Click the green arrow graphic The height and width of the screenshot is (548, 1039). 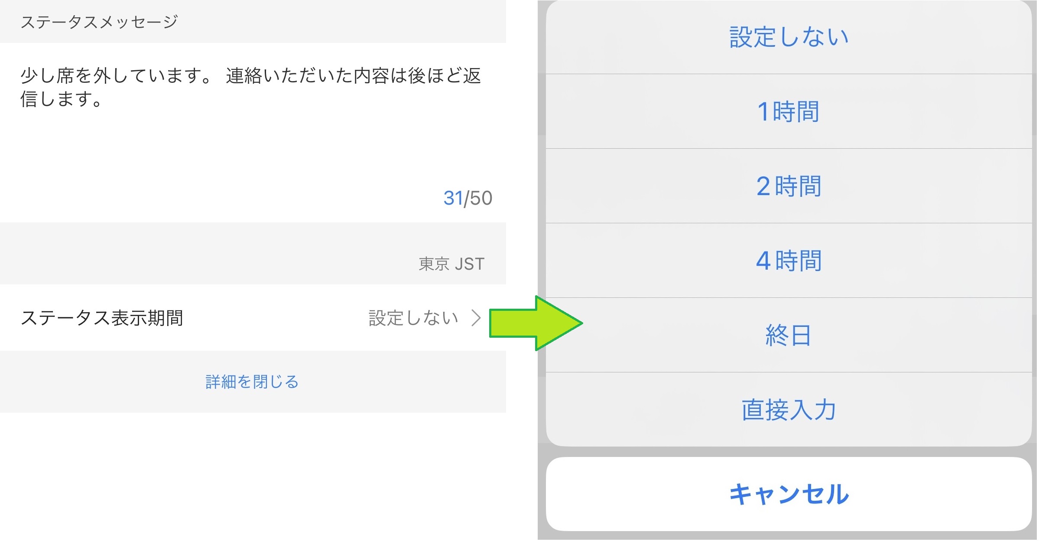pos(536,323)
